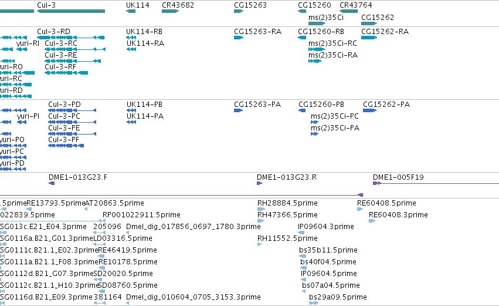Click the RE46419.5prime EST

tap(101, 256)
